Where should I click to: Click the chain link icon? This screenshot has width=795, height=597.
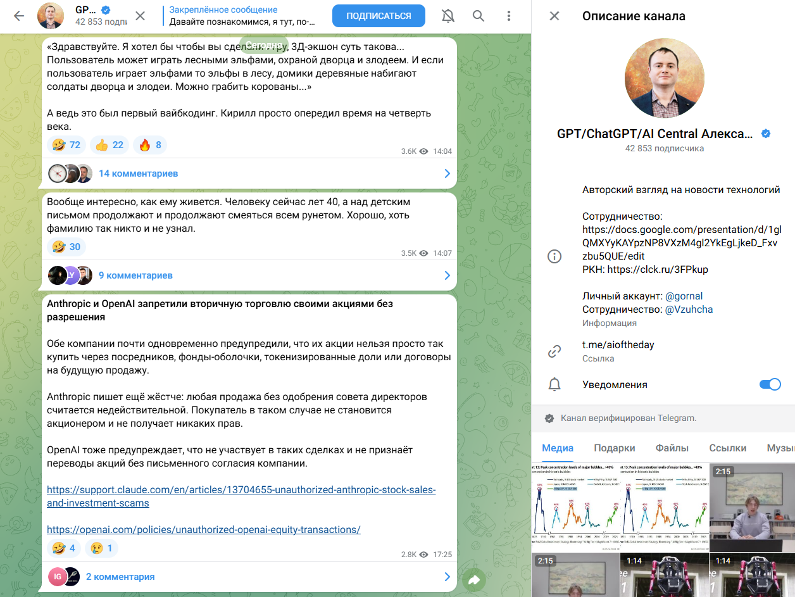[554, 351]
